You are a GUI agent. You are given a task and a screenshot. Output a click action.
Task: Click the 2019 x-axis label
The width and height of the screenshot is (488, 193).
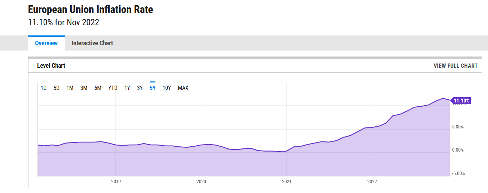pyautogui.click(x=116, y=181)
